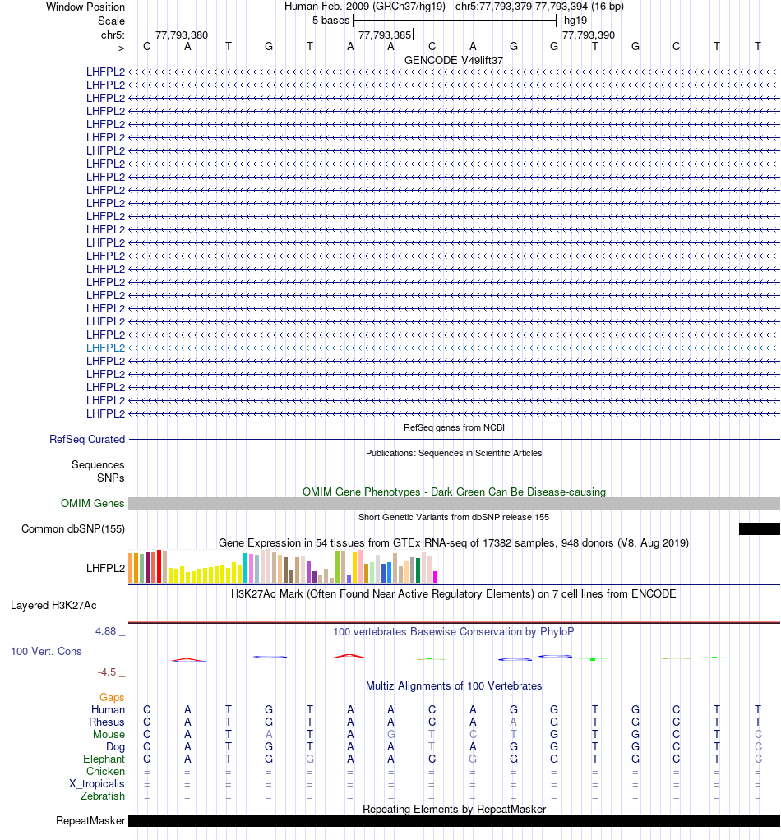Screen dimensions: 781x840
Task: Click the 5 bases scale bar
Action: [455, 21]
